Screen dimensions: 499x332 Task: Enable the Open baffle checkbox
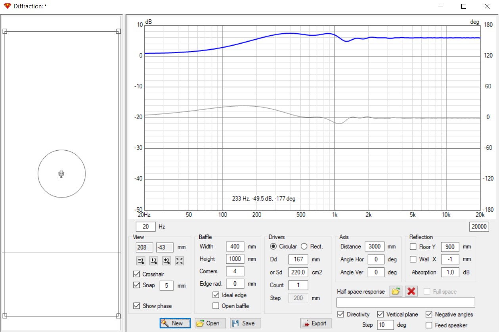click(216, 306)
